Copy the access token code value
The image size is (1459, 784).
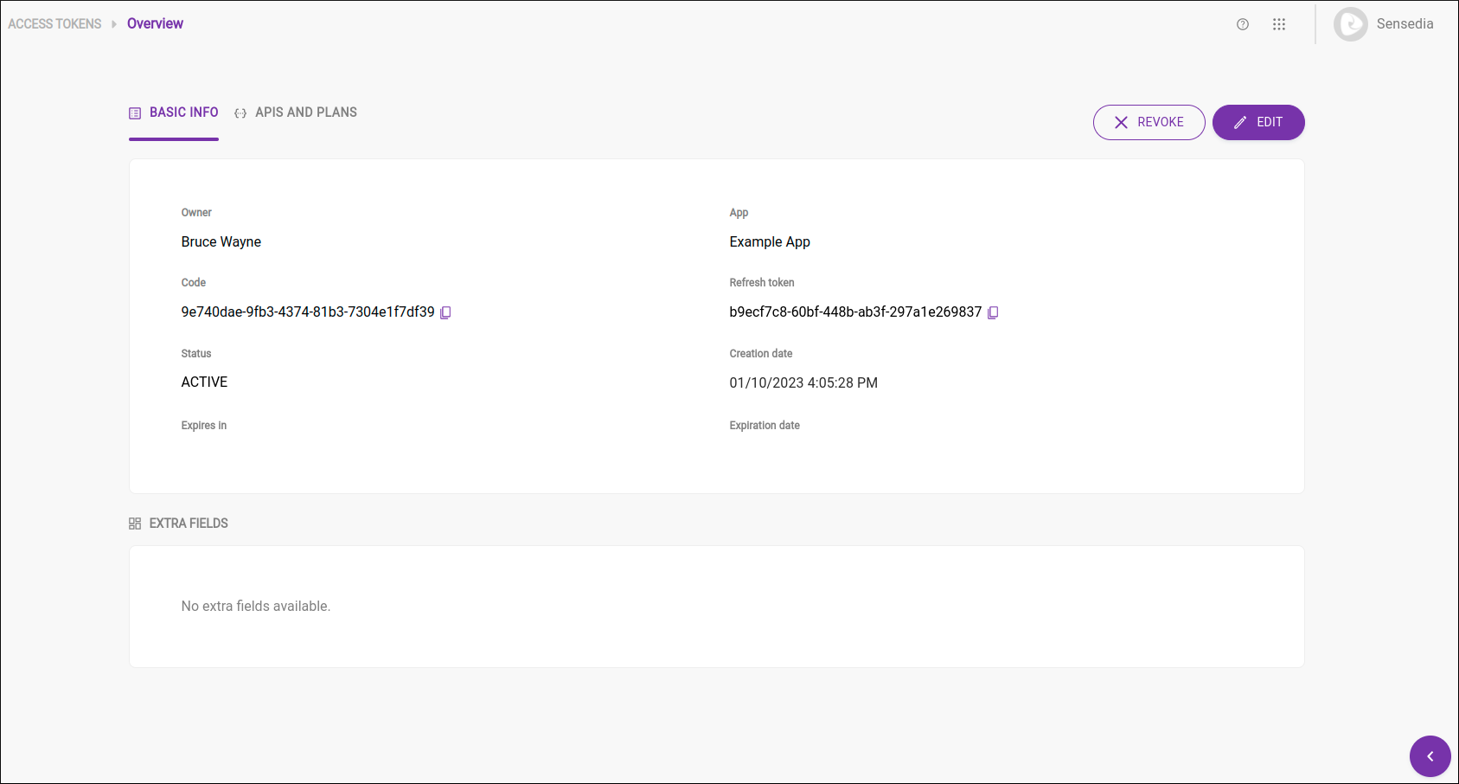point(445,312)
